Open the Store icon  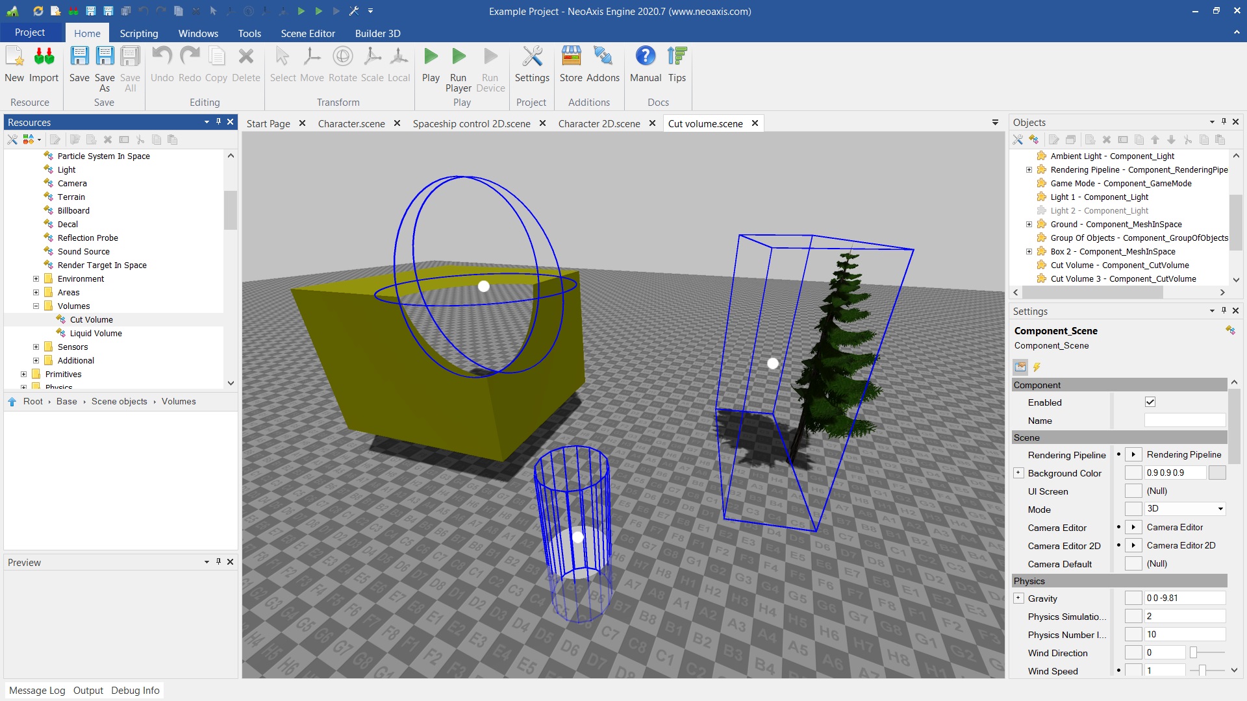coord(571,57)
